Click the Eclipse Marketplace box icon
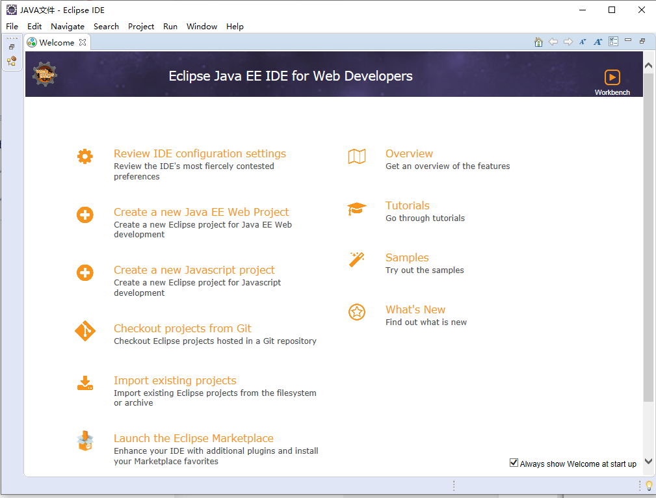Screen dimensions: 656x498 point(85,441)
